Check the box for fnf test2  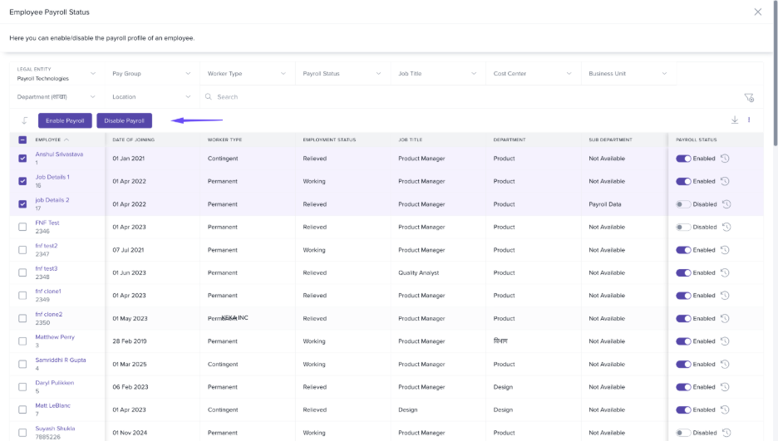pyautogui.click(x=22, y=250)
